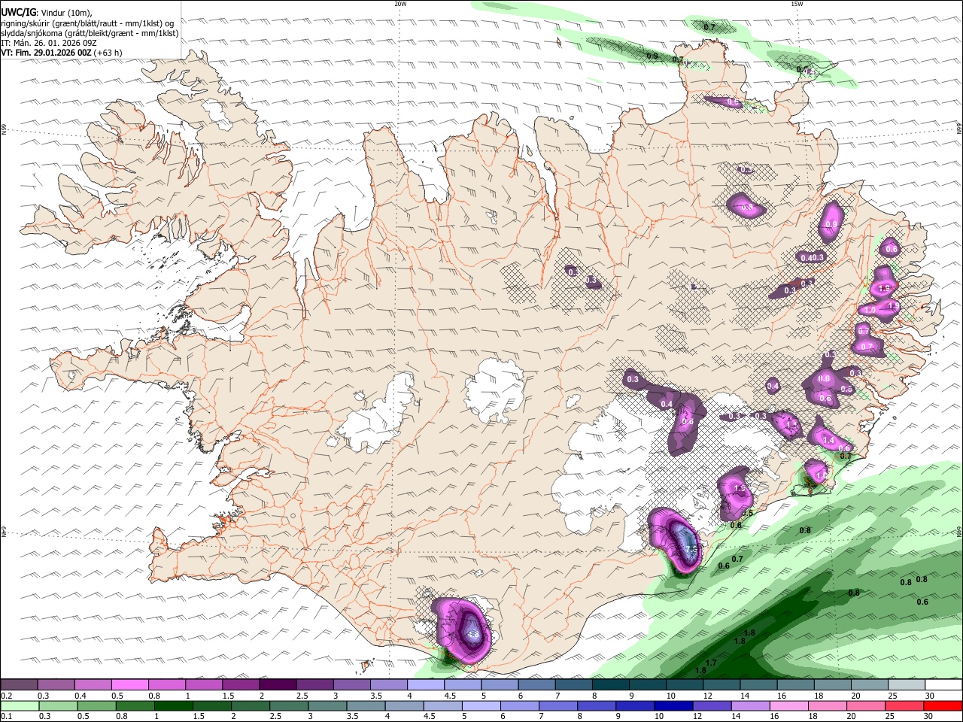Click the 0.2 label starting the snow scale
Image resolution: width=963 pixels, height=722 pixels.
5,696
